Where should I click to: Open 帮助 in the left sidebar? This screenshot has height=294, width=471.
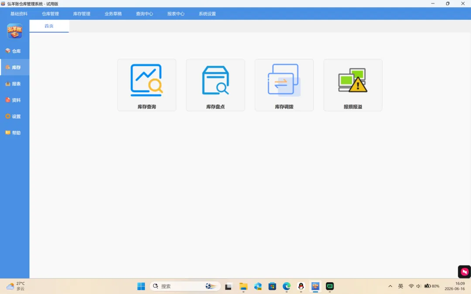(x=14, y=132)
